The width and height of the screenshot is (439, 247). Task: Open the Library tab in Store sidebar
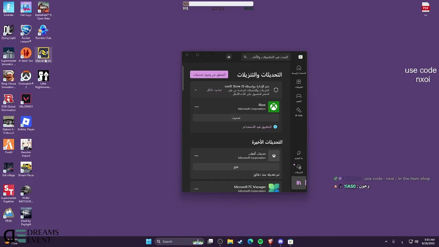click(x=299, y=183)
